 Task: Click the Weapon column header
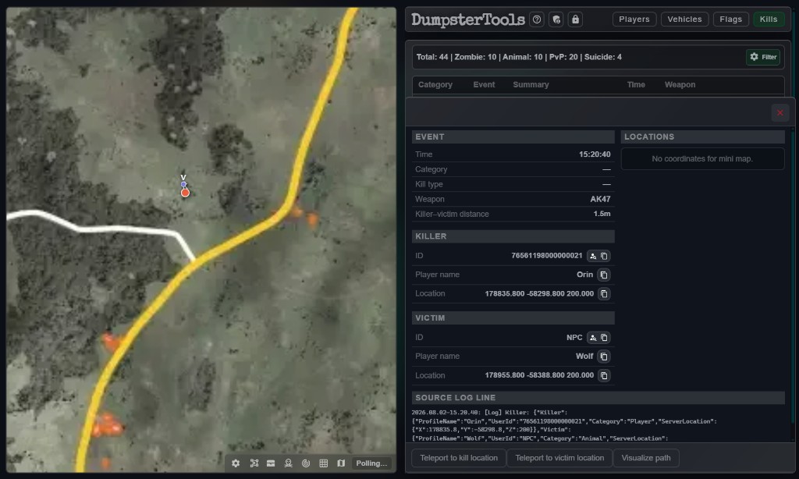pos(680,84)
